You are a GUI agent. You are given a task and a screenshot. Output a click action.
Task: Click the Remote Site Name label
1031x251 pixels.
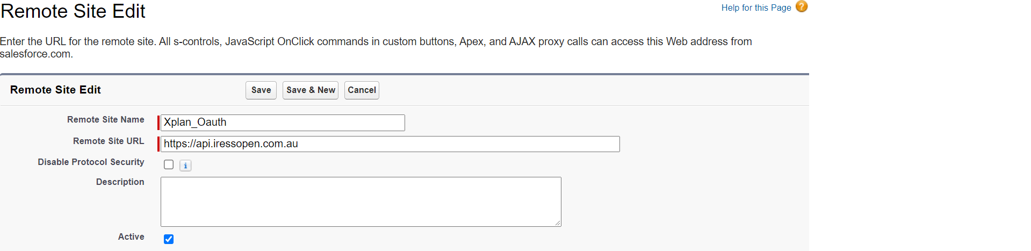[105, 120]
